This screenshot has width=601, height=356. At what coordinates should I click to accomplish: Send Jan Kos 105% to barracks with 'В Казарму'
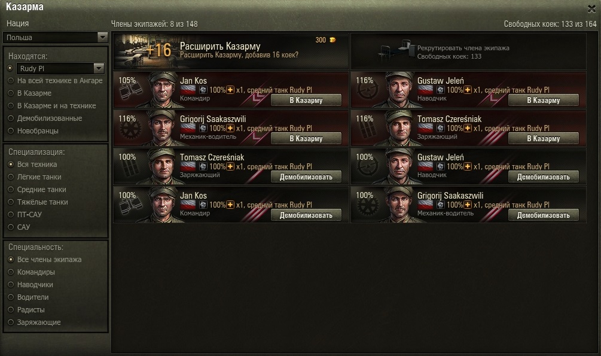coord(306,100)
